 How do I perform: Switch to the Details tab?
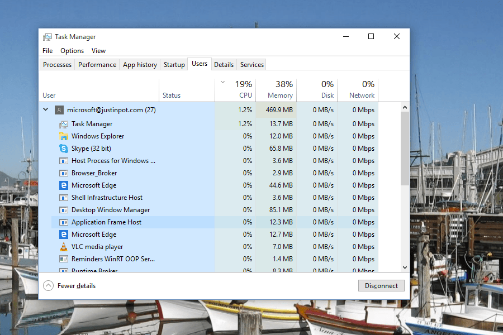(224, 64)
